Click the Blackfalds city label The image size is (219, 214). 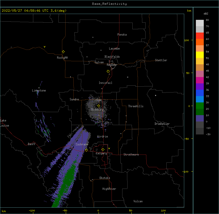click(x=112, y=57)
